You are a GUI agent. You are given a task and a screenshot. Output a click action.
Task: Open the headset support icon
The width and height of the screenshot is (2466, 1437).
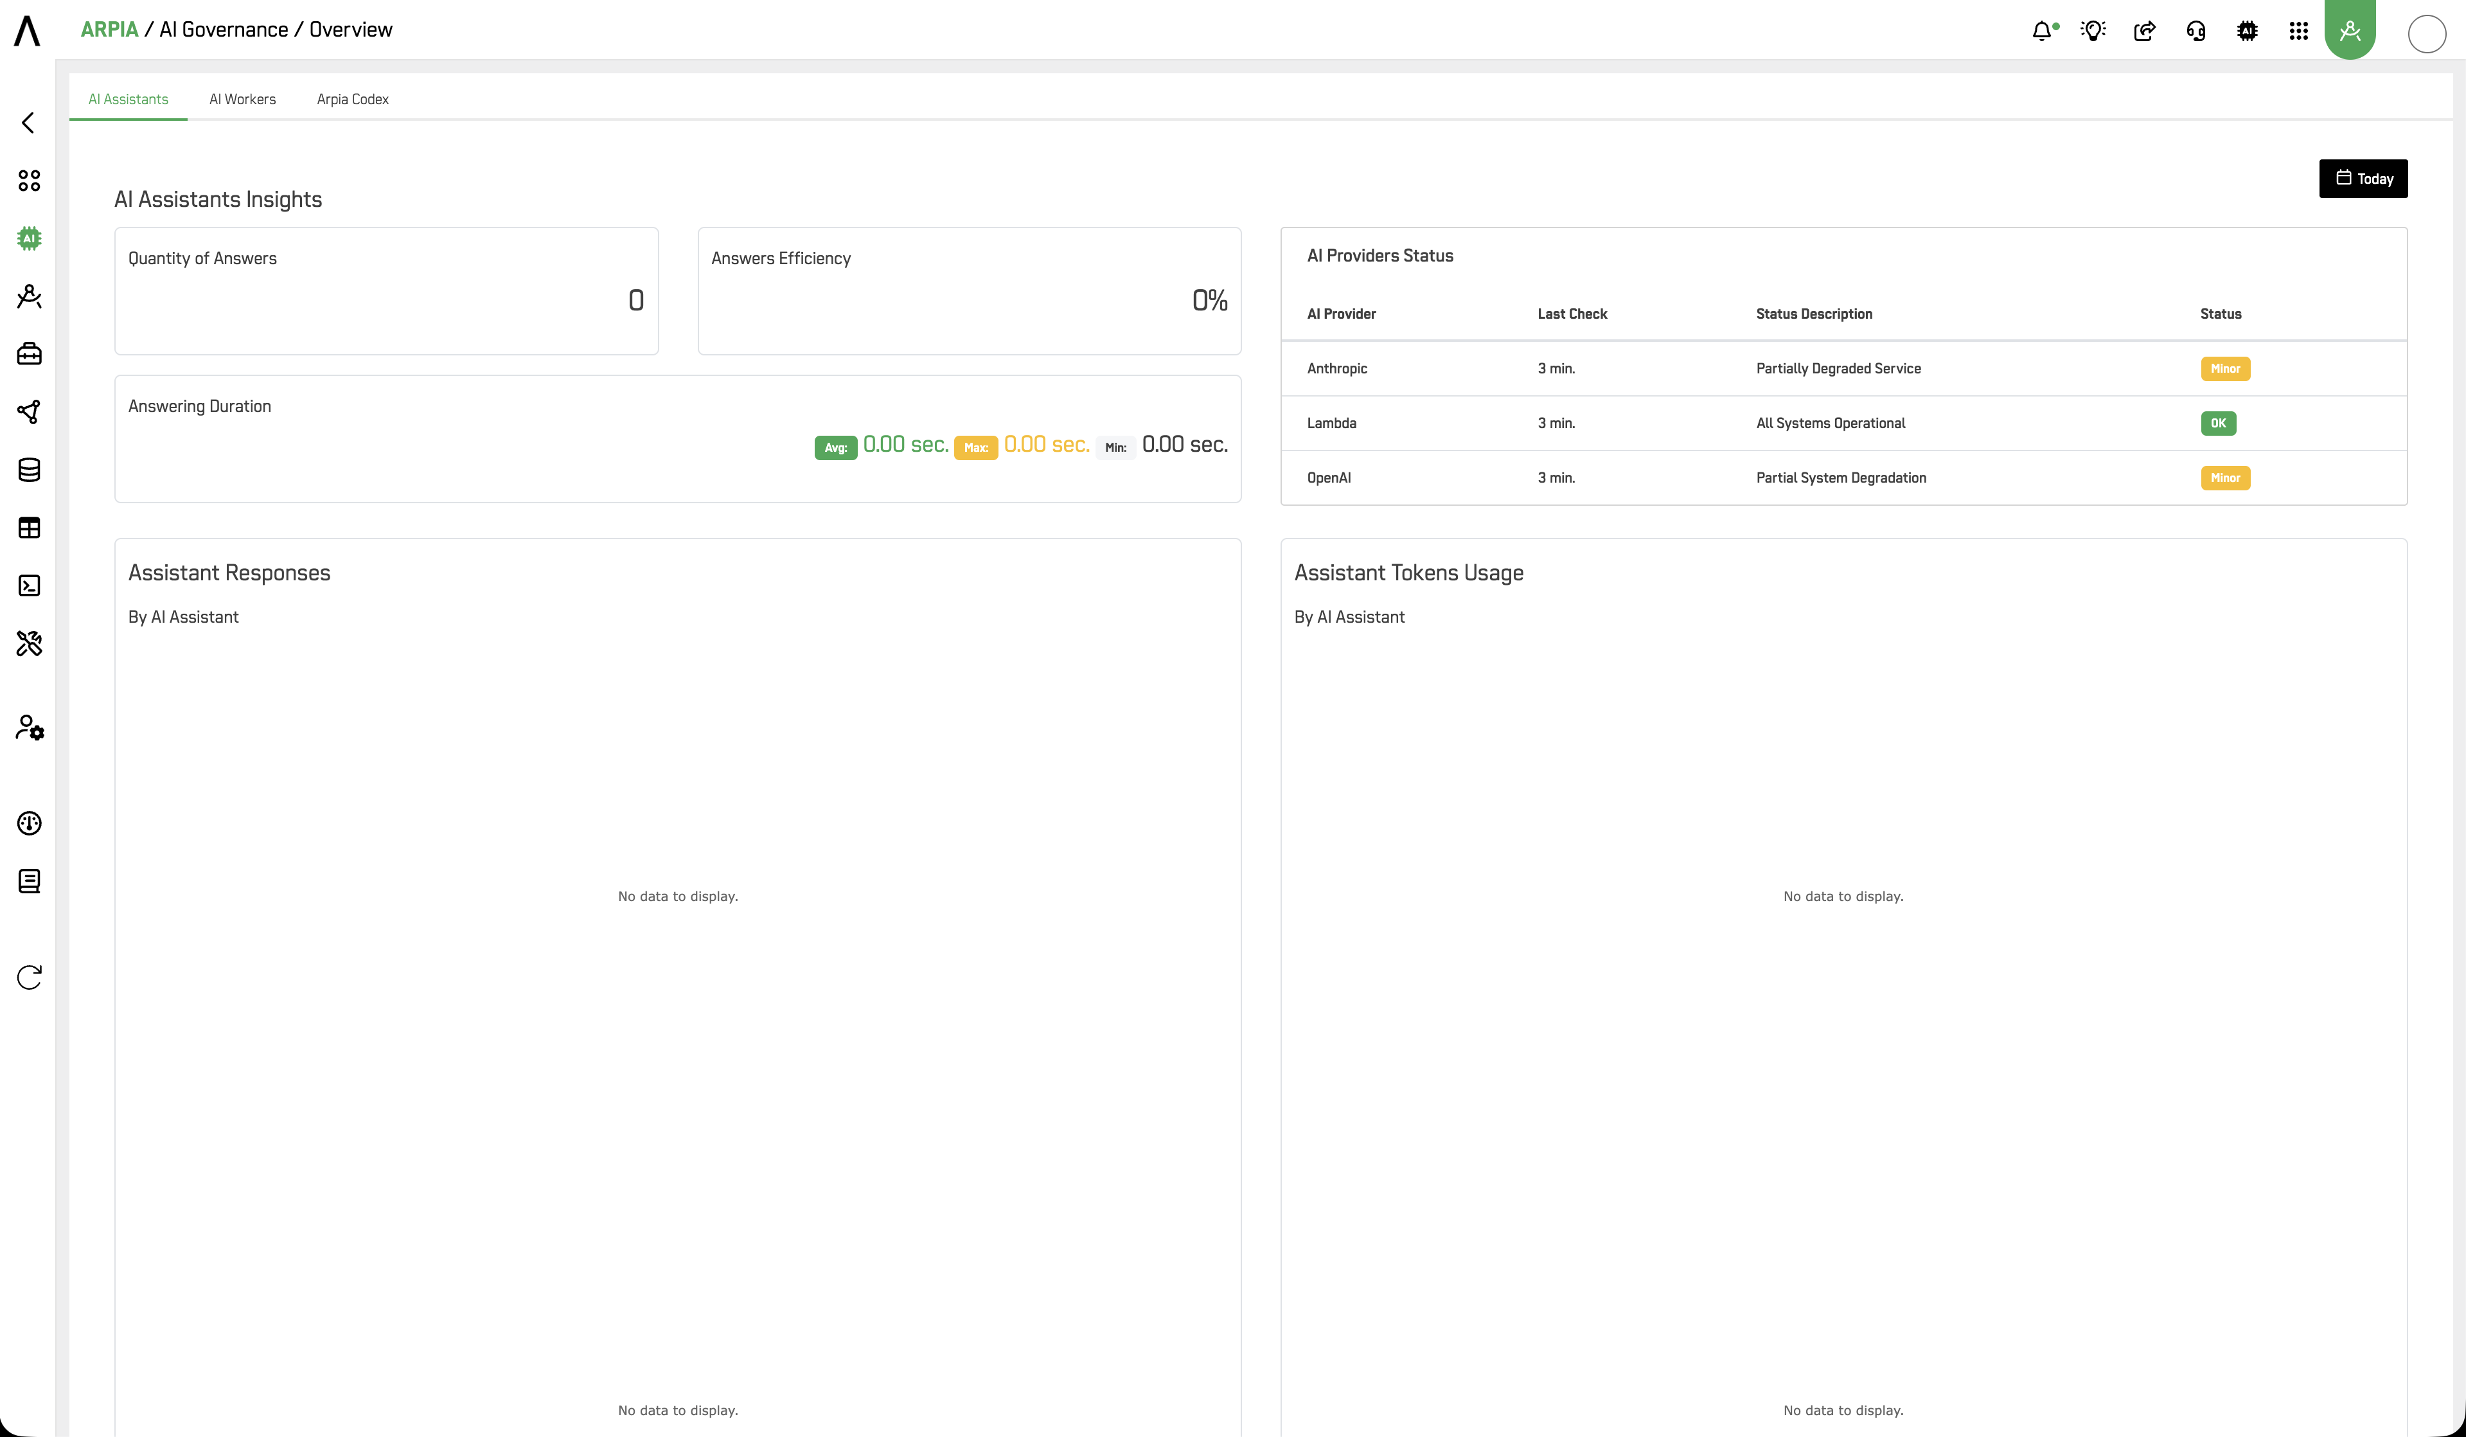point(2196,30)
